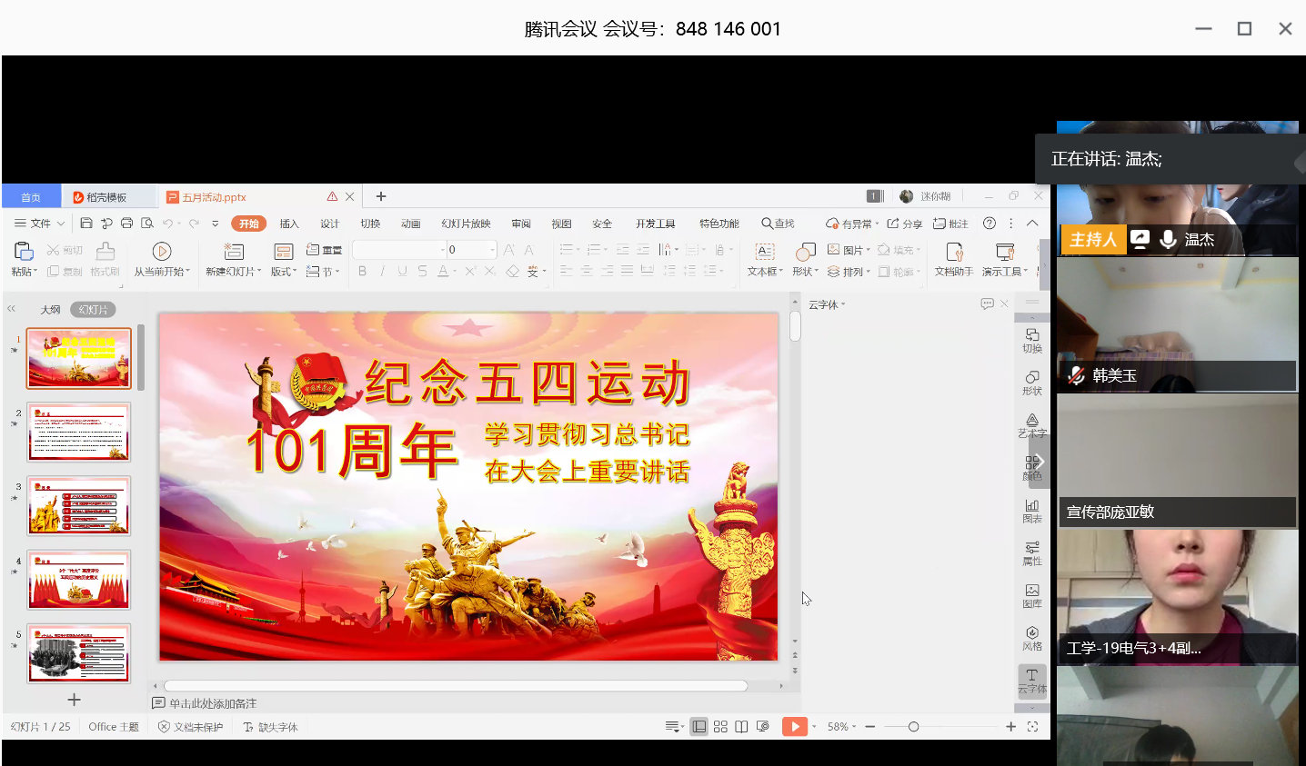
Task: Click the 分享 Share button
Action: point(905,224)
